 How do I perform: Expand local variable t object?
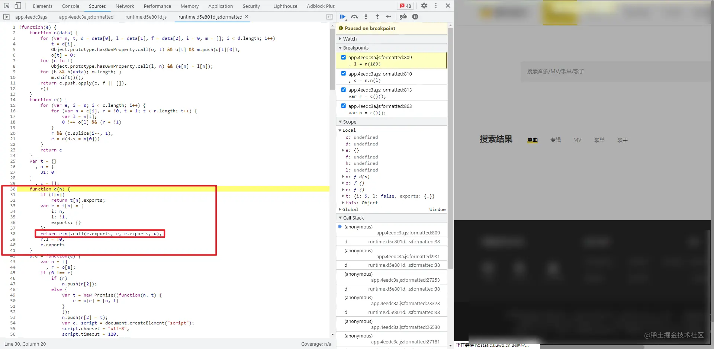pos(343,196)
